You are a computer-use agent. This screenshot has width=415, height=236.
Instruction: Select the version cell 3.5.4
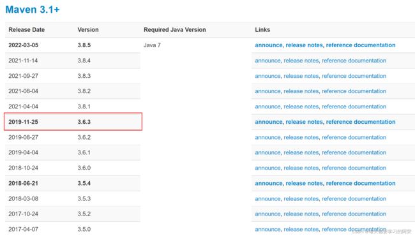[84, 183]
